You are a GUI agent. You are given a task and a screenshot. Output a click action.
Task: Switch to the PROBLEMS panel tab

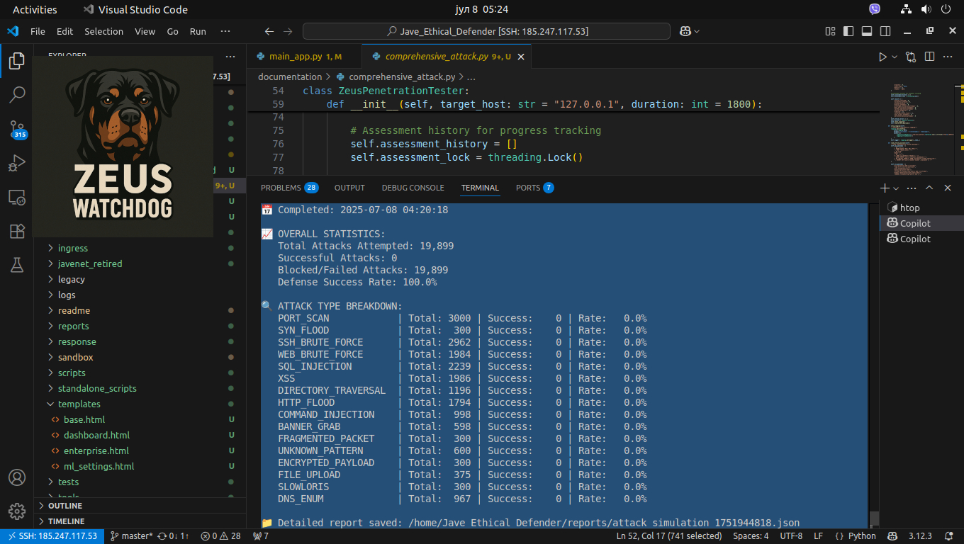(279, 188)
